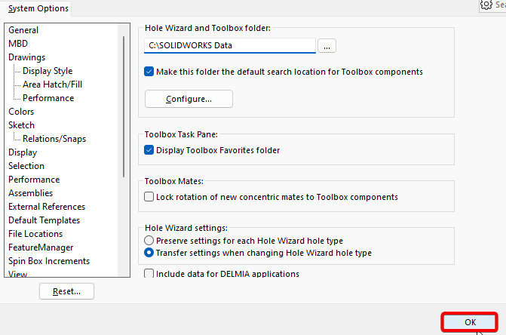Click the Configure... button

coord(189,99)
